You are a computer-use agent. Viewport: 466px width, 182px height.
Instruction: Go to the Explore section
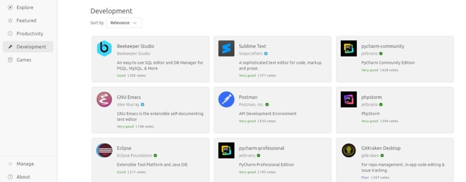pyautogui.click(x=25, y=8)
